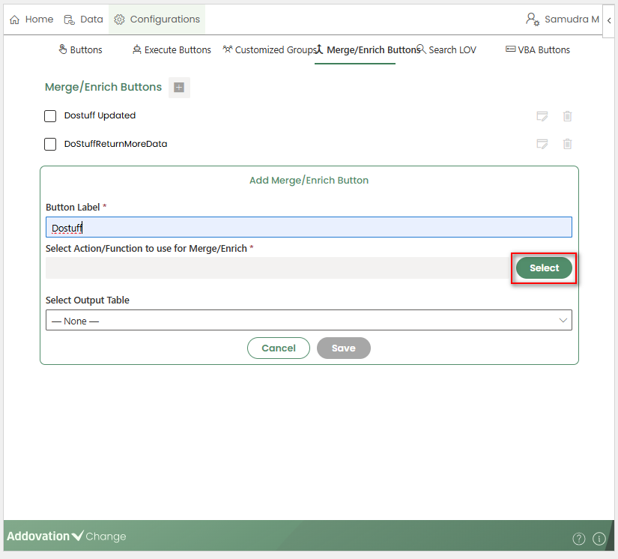
Task: Click the Button Label input field
Action: [308, 228]
